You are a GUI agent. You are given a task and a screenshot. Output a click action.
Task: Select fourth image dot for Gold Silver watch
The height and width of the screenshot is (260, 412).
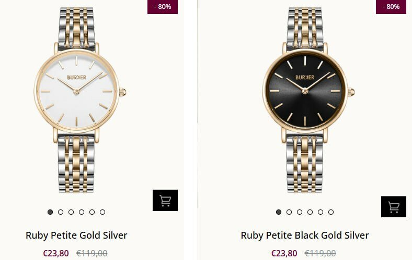82,212
